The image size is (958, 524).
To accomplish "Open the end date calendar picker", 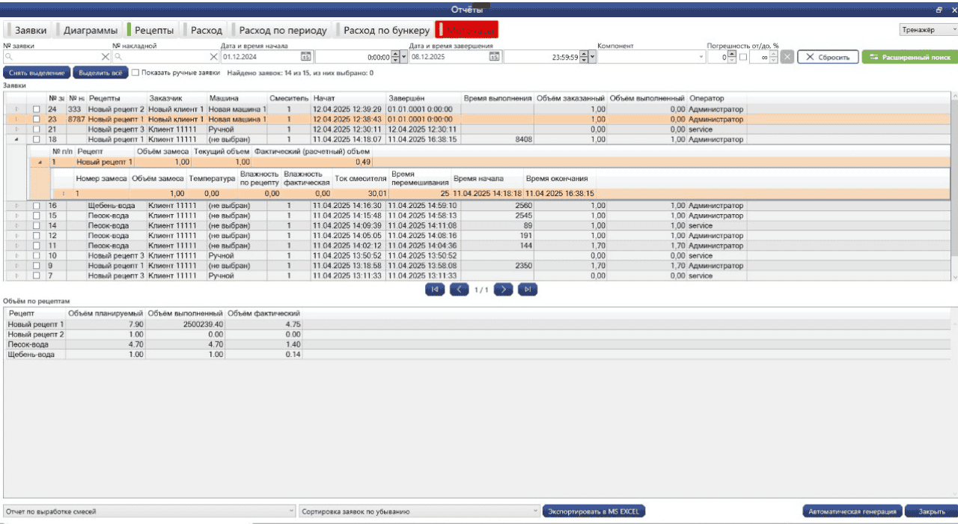I will tap(494, 57).
